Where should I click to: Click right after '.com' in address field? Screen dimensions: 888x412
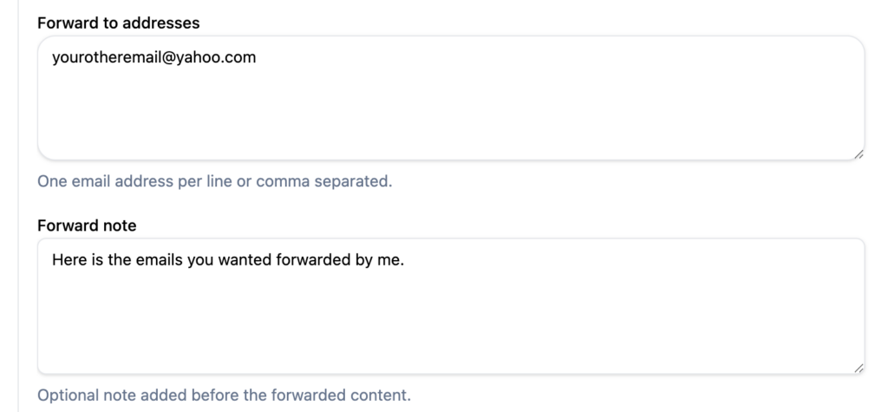point(257,60)
